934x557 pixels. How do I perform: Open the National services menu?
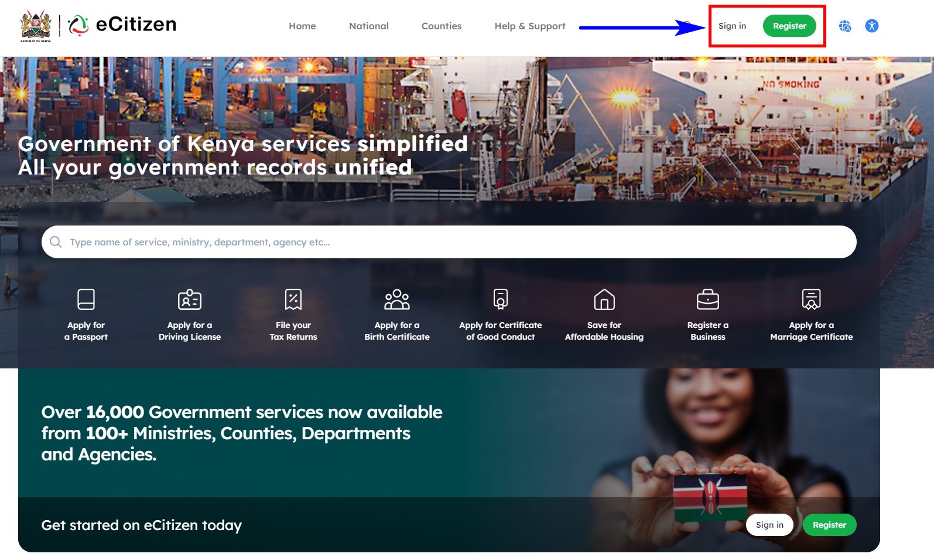369,26
